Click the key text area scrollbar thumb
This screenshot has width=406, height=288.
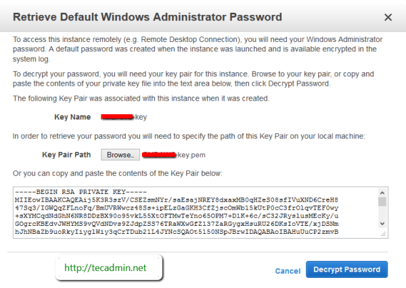(x=382, y=202)
